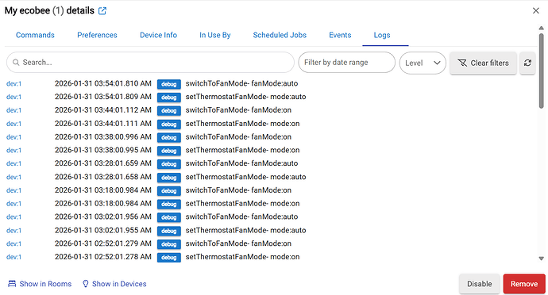
Task: Switch to the Commands tab
Action: 35,35
